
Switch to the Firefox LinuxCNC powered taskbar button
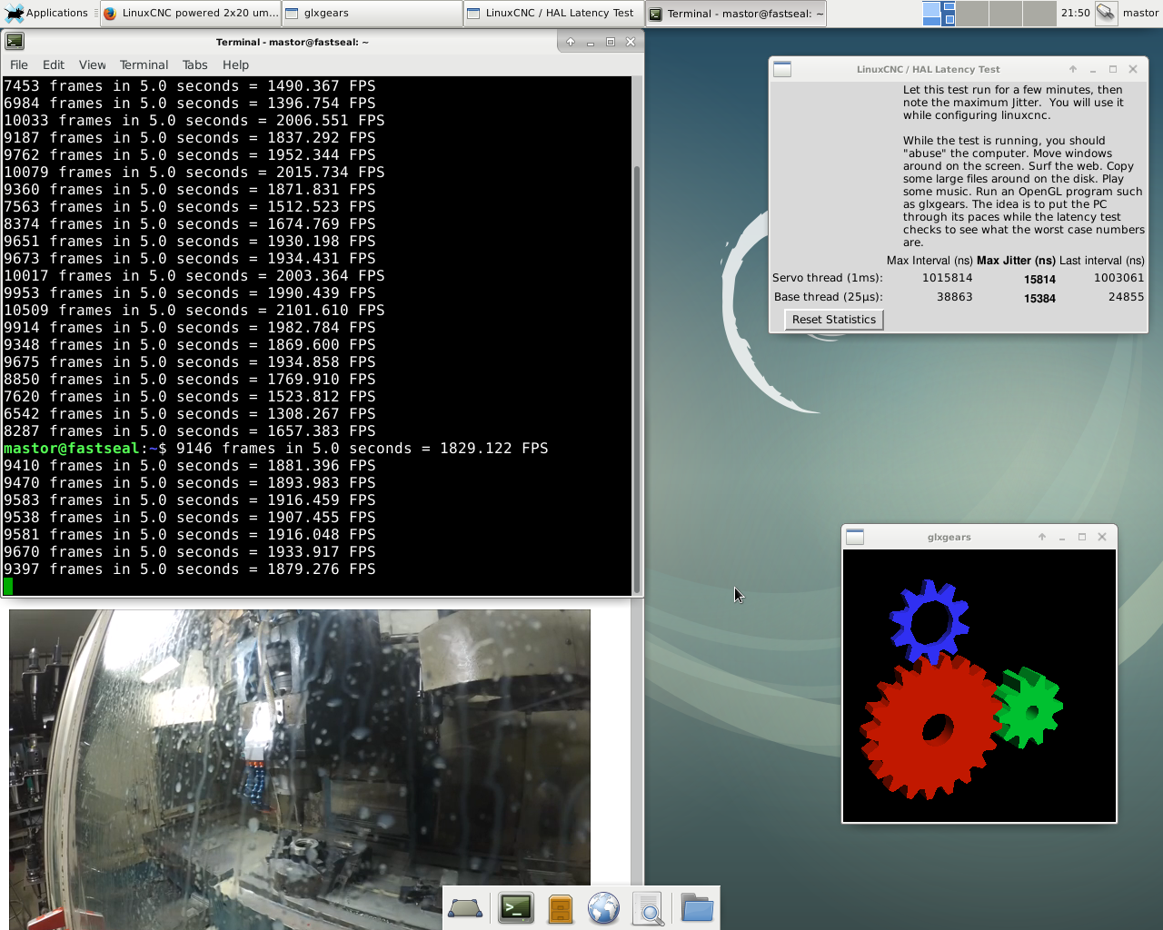click(x=190, y=13)
